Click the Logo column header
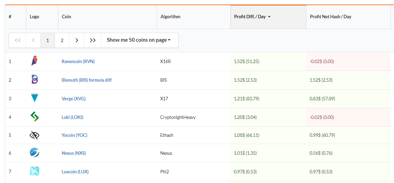Screen dimensions: 394x183 click(x=42, y=17)
